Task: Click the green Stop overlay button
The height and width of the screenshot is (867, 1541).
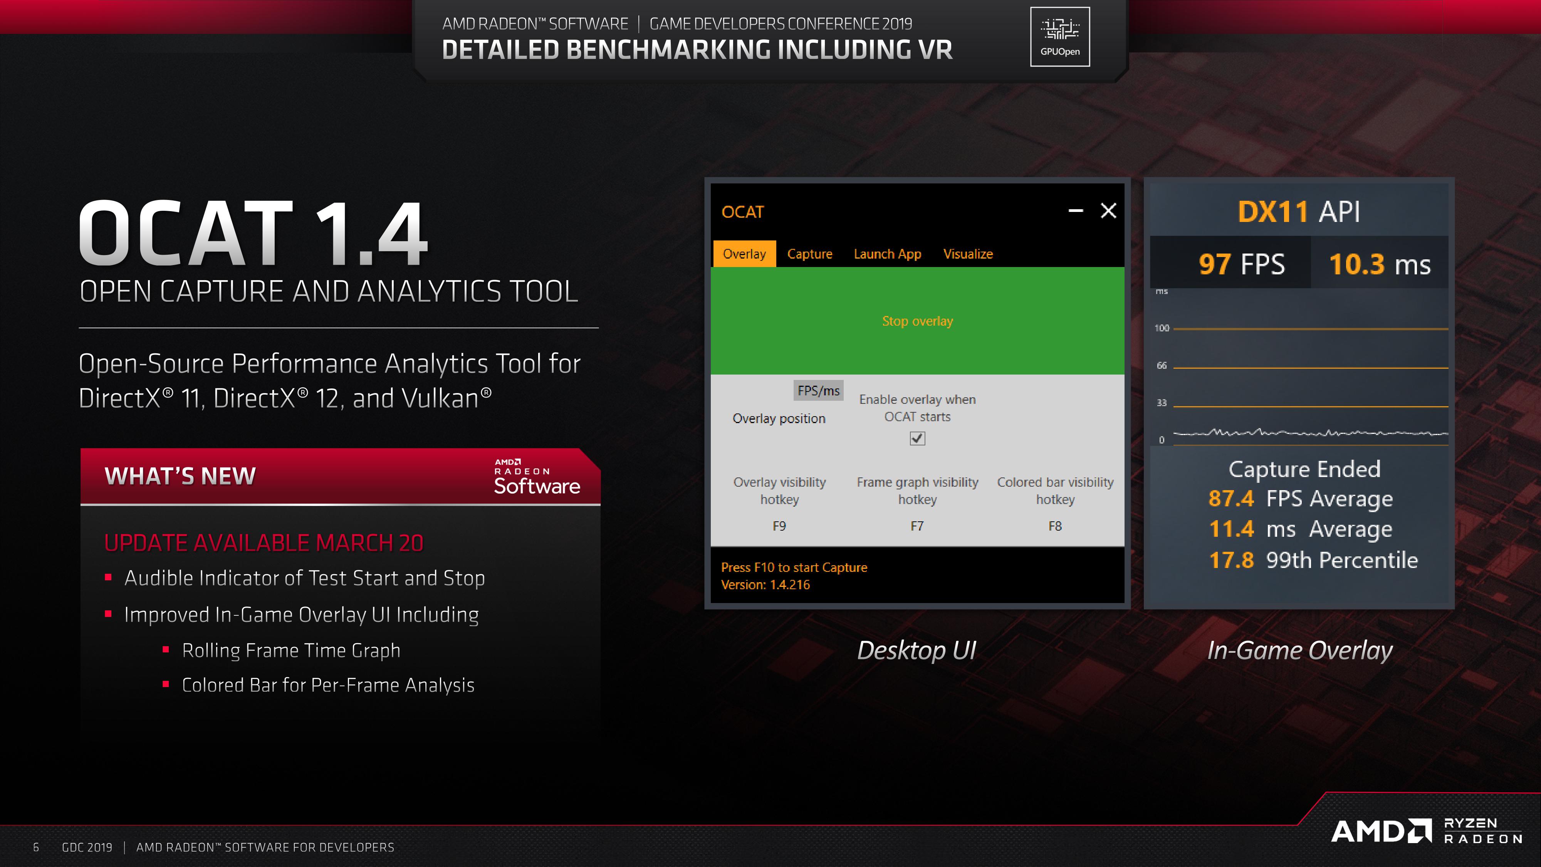Action: click(x=917, y=321)
